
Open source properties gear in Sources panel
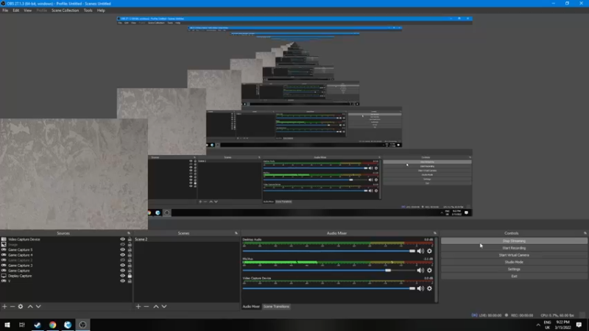21,307
